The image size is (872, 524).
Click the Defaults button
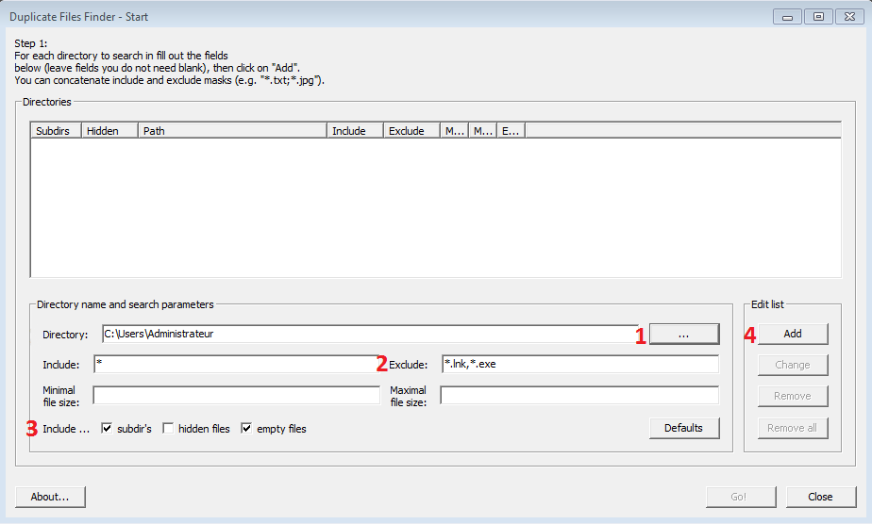pyautogui.click(x=683, y=428)
